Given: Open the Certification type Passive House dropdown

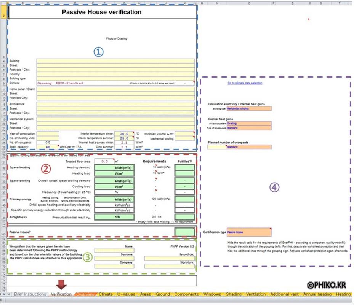Looking at the screenshot, I should click(249, 232).
